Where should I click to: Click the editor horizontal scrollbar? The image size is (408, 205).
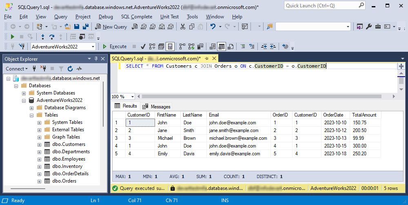262,97
